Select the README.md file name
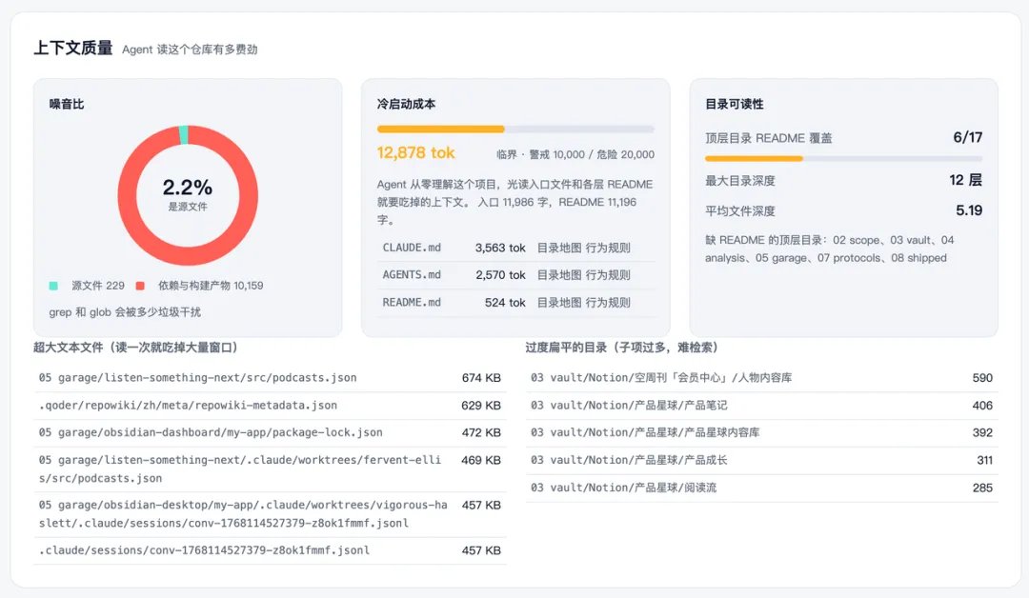This screenshot has width=1029, height=598. click(x=412, y=302)
